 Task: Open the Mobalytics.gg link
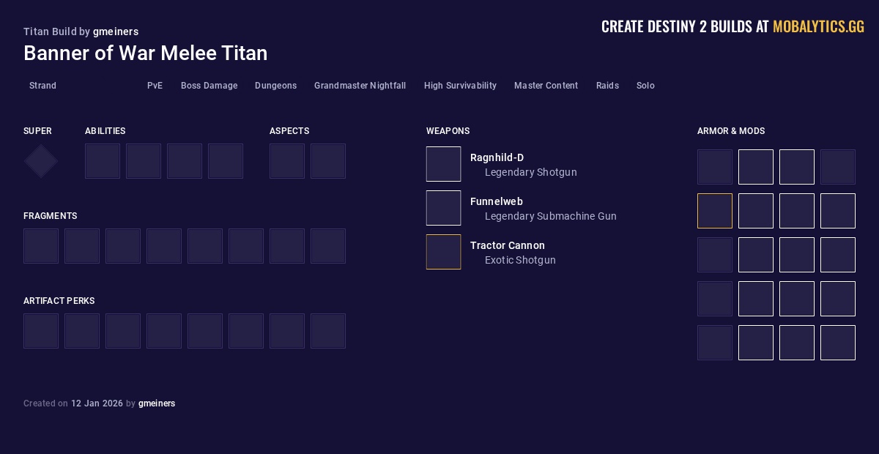pyautogui.click(x=818, y=26)
